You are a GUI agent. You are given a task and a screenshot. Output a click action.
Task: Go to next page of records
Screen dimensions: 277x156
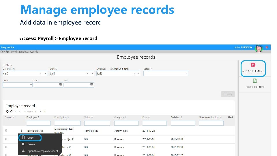point(40,111)
